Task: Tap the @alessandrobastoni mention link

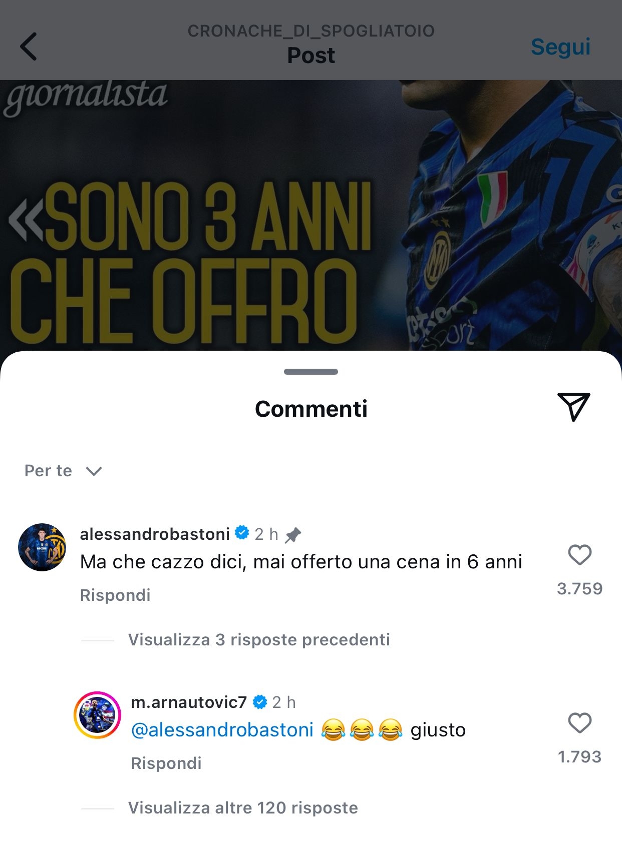Action: pyautogui.click(x=222, y=730)
